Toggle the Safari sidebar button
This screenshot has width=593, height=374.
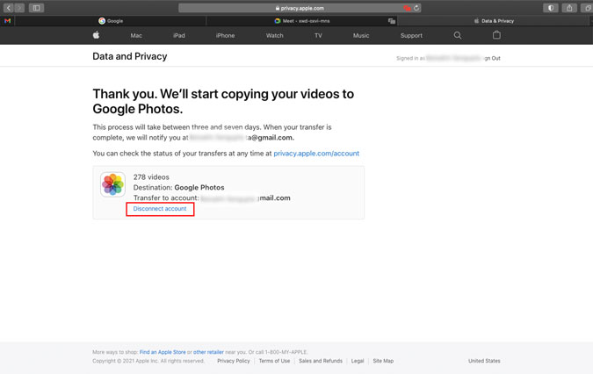[36, 8]
